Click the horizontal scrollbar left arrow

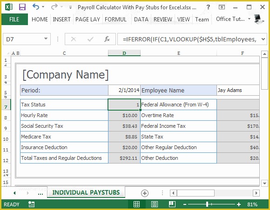173,193
